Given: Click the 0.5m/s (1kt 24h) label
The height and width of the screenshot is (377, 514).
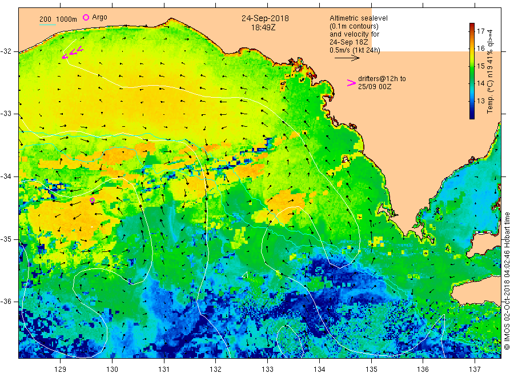Looking at the screenshot, I should 355,50.
